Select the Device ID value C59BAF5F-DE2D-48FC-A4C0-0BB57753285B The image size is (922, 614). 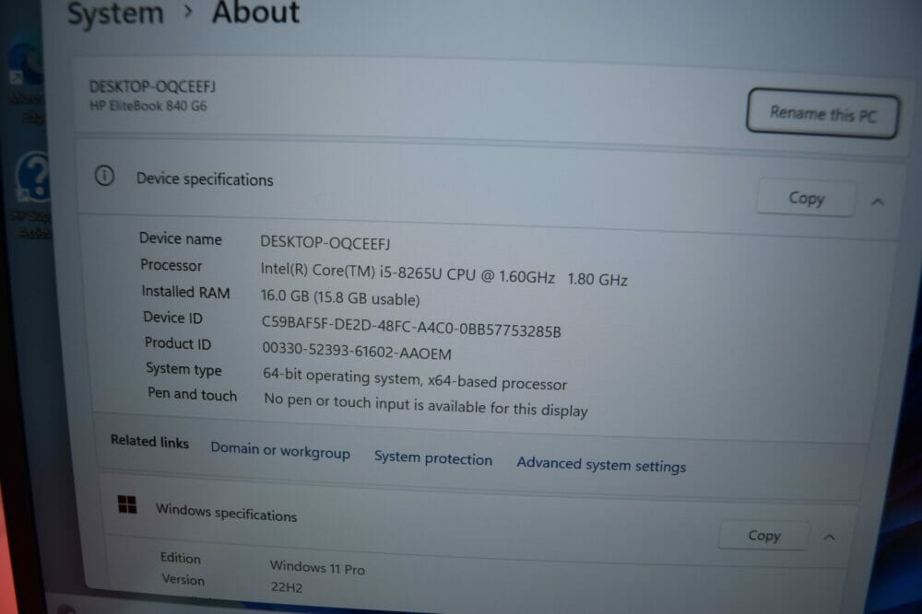click(x=411, y=327)
